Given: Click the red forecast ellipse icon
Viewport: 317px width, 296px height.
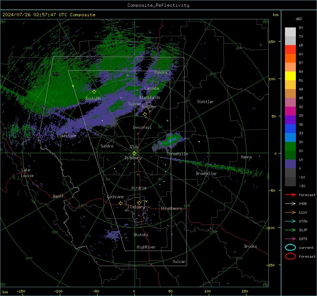Looking at the screenshot, I should 290,256.
